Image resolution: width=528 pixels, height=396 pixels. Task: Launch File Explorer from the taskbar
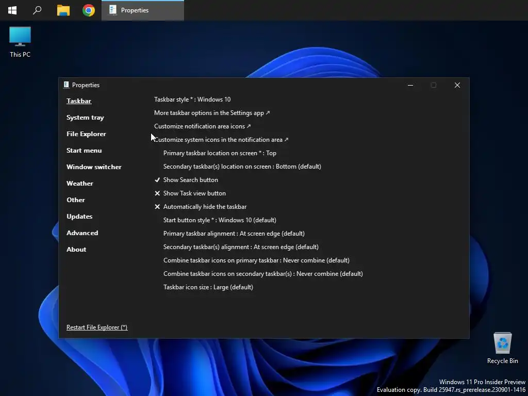63,10
